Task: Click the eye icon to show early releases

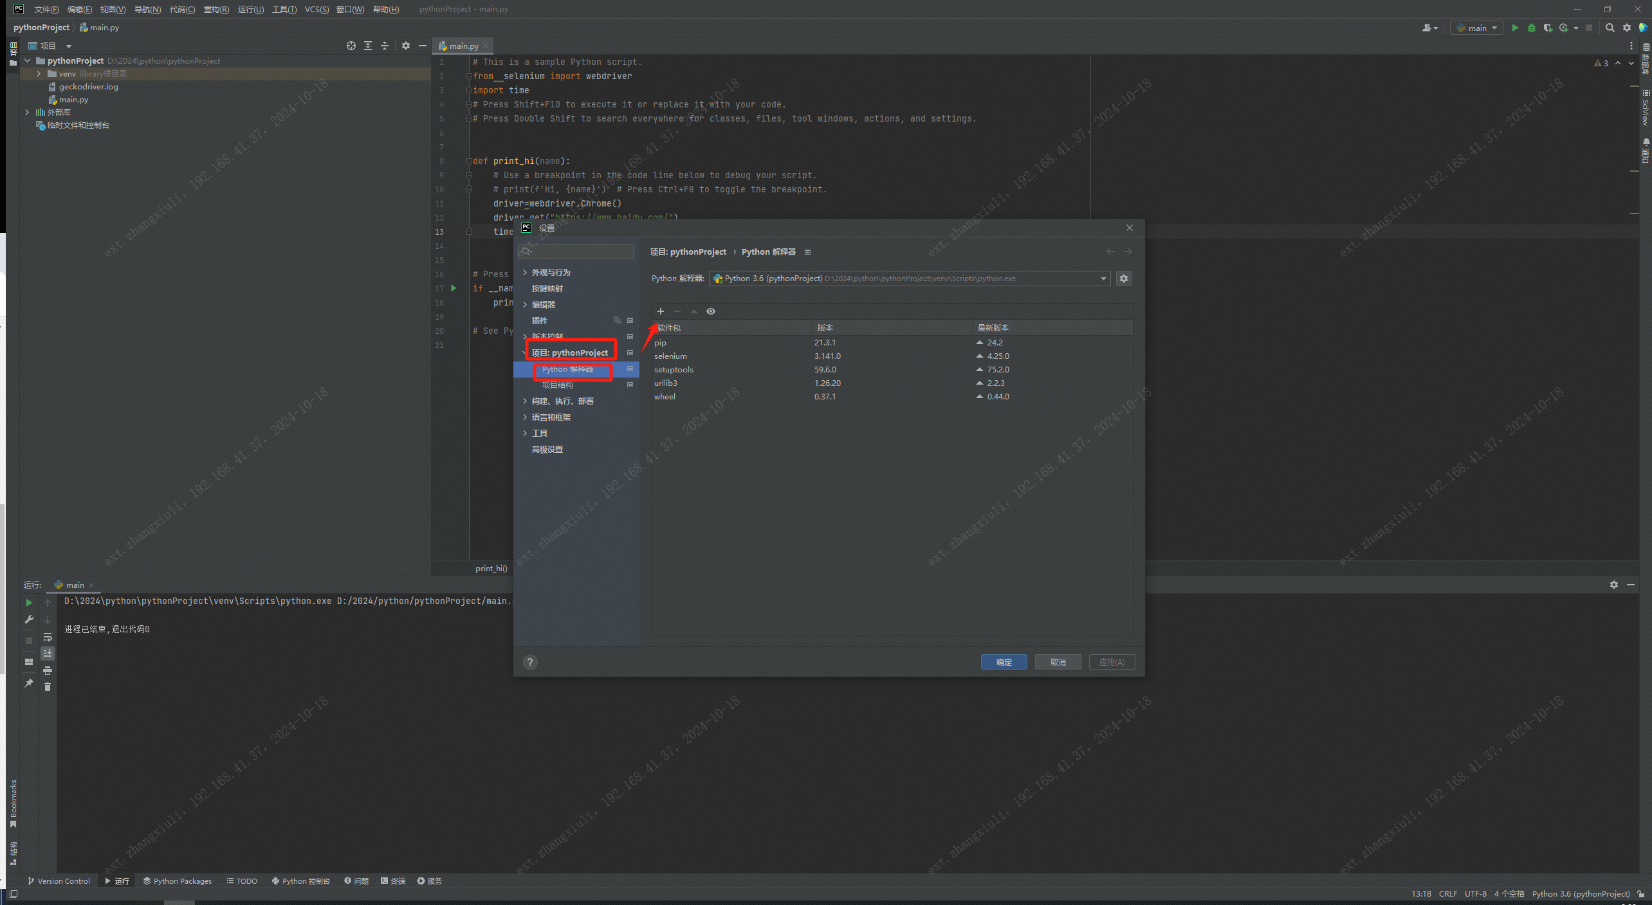Action: [x=710, y=311]
